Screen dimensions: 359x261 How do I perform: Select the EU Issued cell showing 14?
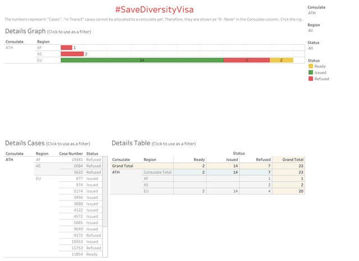(x=223, y=191)
